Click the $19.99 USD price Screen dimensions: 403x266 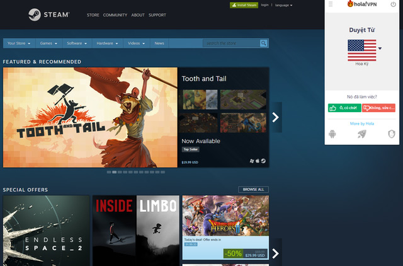pos(190,163)
